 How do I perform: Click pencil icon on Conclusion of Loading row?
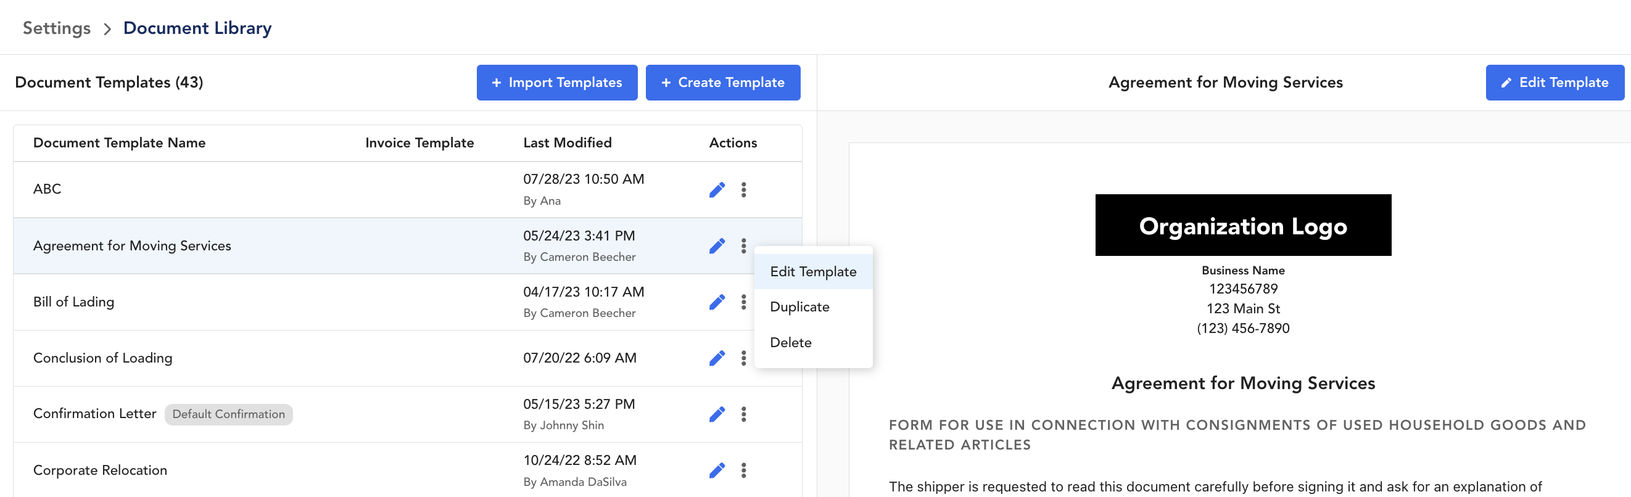tap(717, 358)
